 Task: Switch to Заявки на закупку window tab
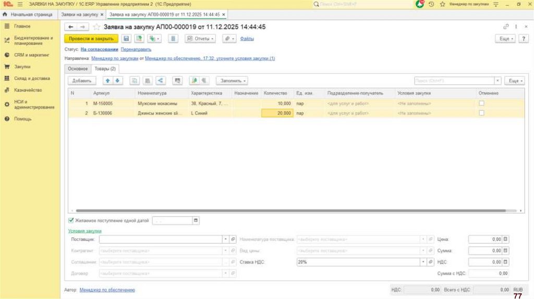pyautogui.click(x=80, y=15)
